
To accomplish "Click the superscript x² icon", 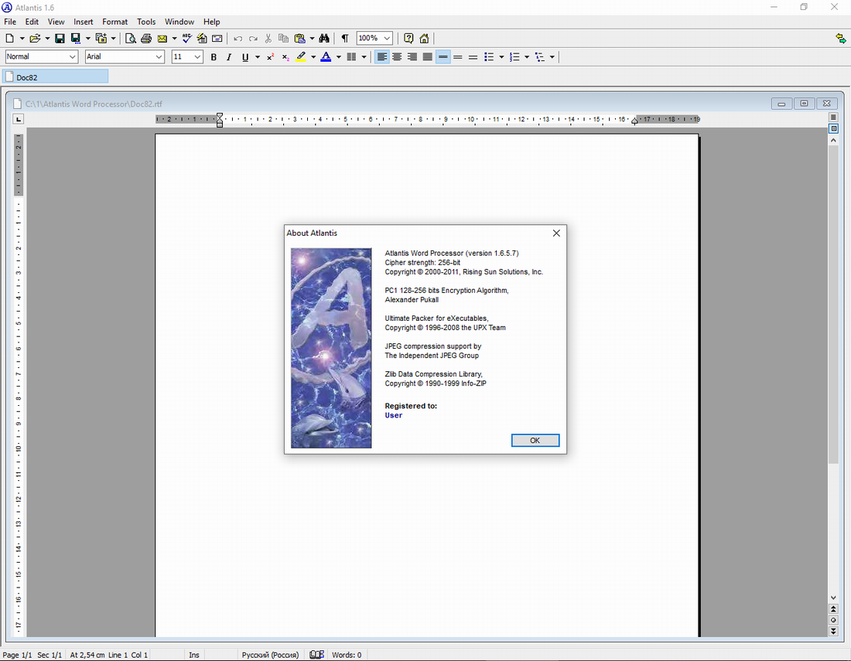I will 270,57.
